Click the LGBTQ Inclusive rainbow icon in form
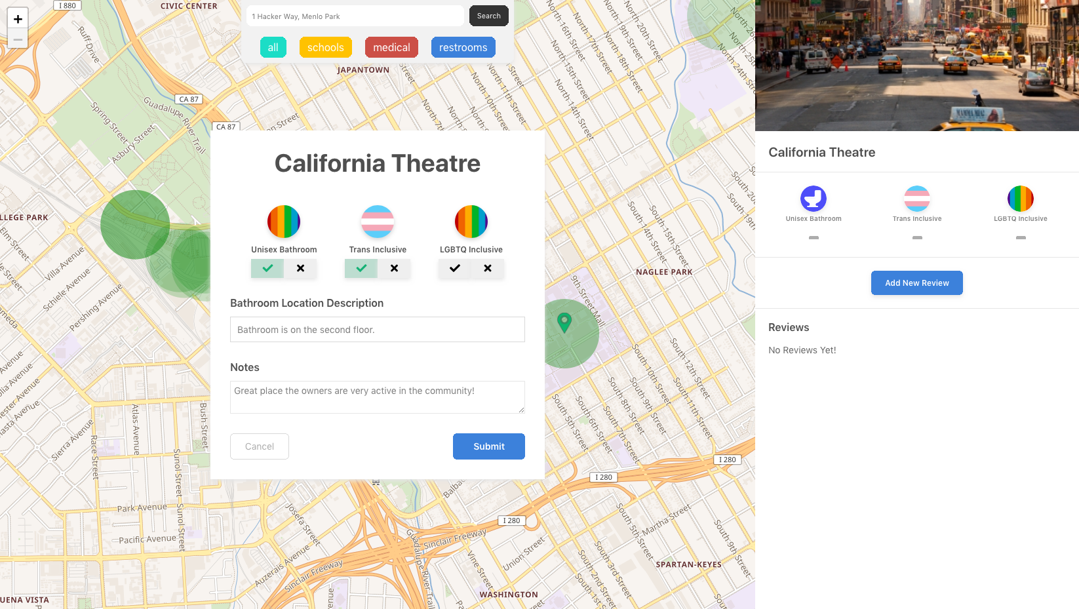This screenshot has height=609, width=1079. (x=471, y=222)
